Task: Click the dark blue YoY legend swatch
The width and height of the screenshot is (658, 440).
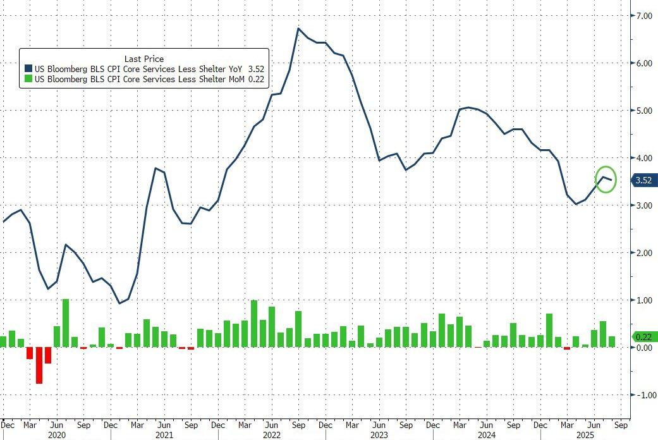Action: 28,69
